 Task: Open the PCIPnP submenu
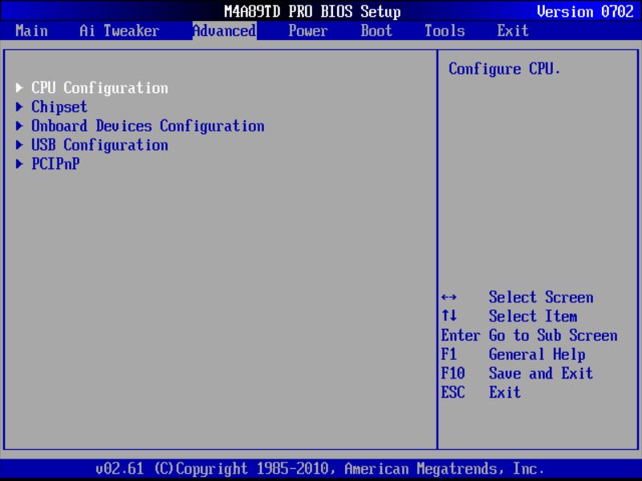tap(55, 164)
